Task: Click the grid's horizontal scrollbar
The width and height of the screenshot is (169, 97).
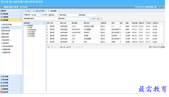Action: coord(105,44)
